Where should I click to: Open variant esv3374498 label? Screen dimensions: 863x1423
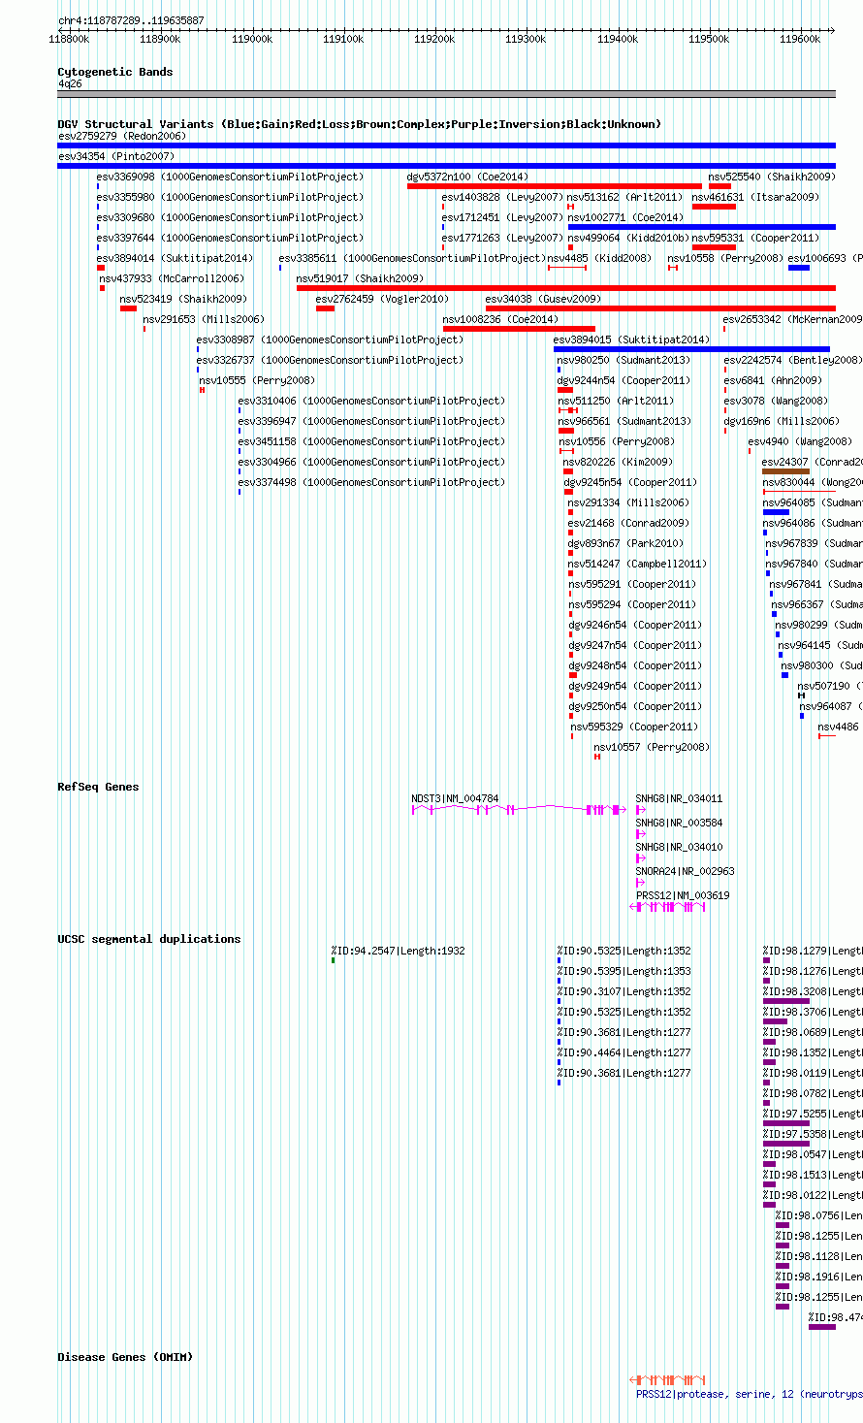pos(371,482)
